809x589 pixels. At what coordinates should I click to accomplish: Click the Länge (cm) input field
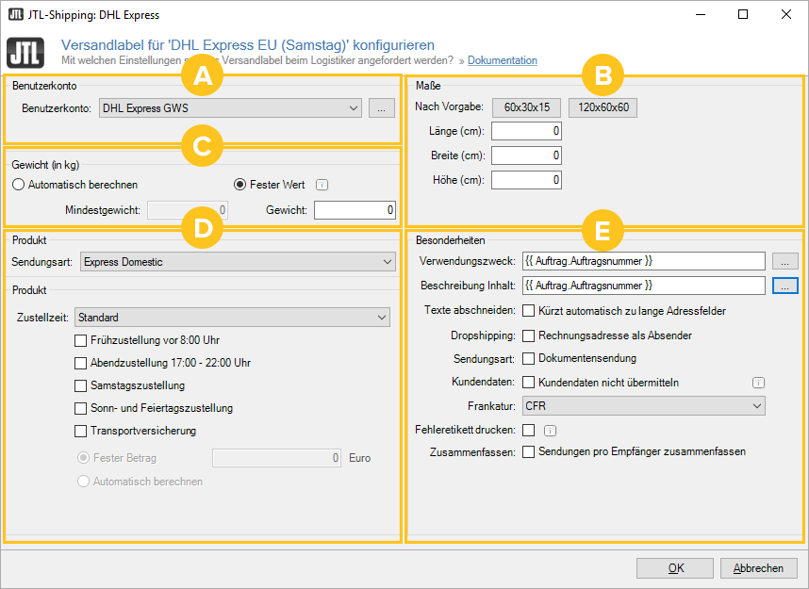[x=526, y=131]
